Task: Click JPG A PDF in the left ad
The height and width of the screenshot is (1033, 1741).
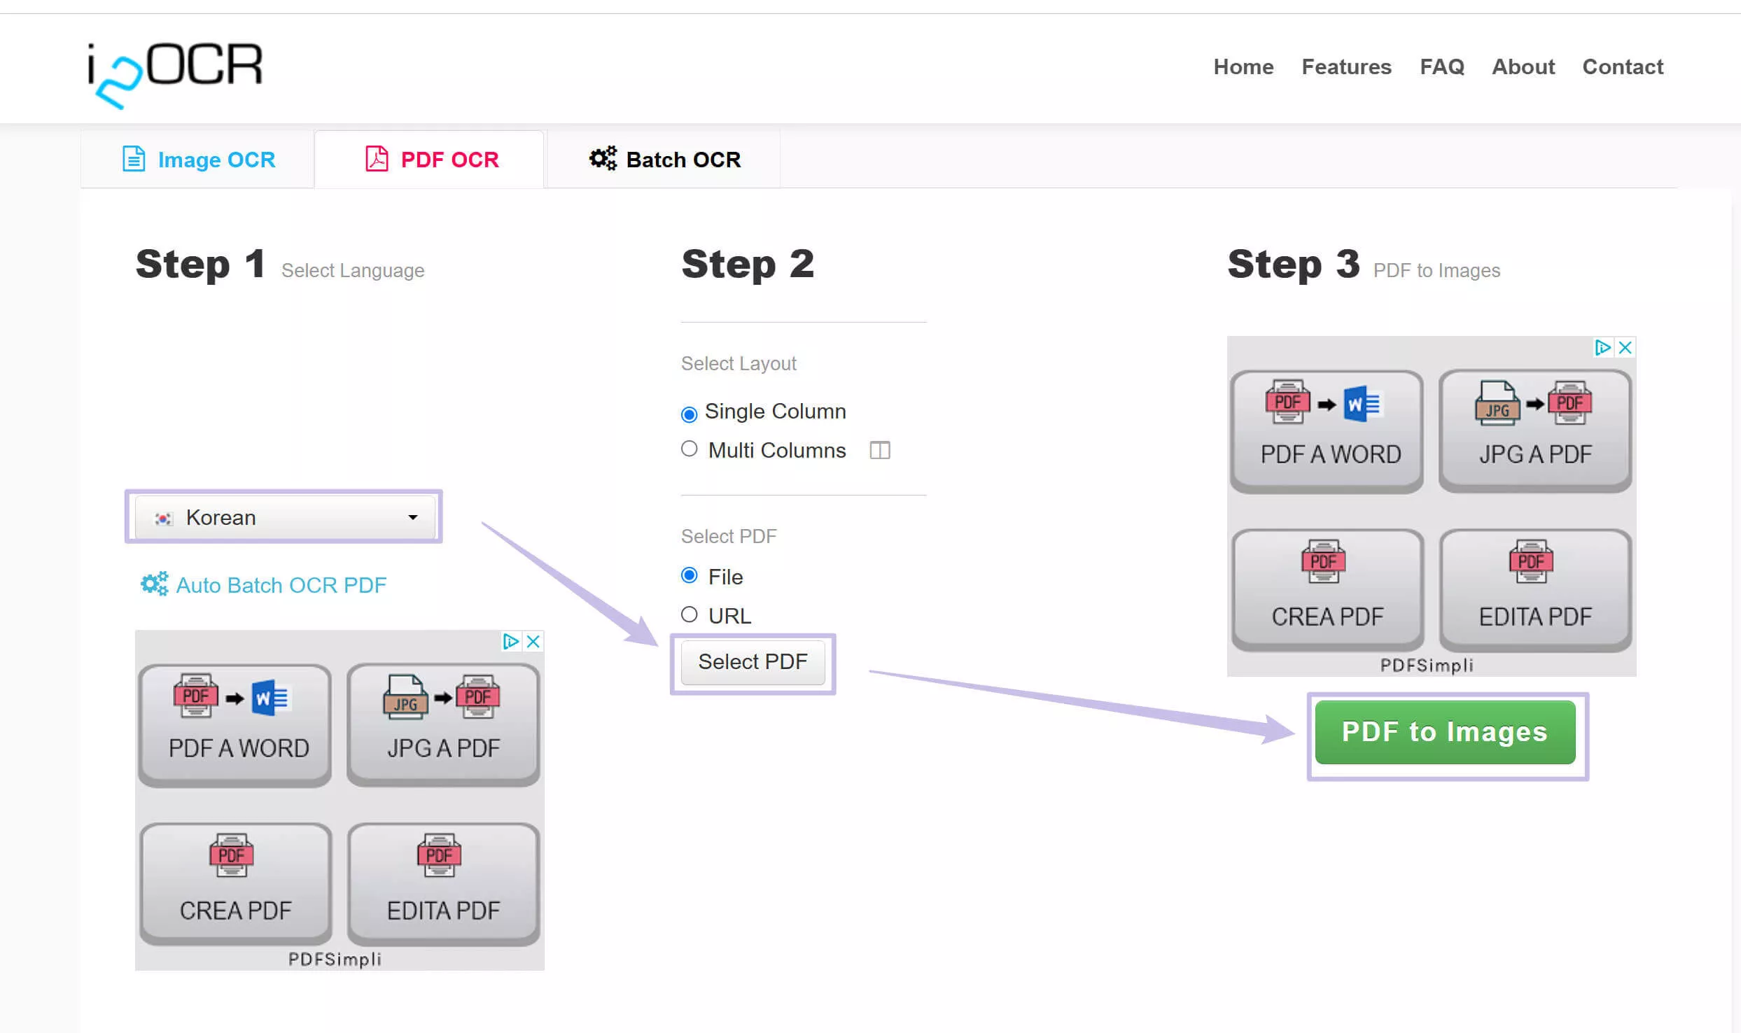Action: pos(443,724)
